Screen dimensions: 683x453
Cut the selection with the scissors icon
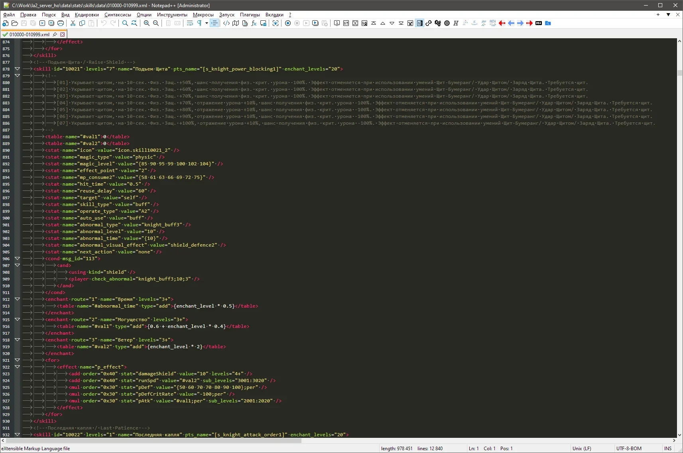[x=73, y=23]
